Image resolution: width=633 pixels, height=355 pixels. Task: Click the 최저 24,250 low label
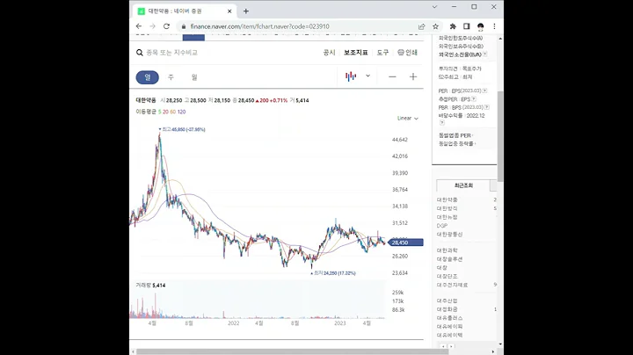(x=333, y=273)
